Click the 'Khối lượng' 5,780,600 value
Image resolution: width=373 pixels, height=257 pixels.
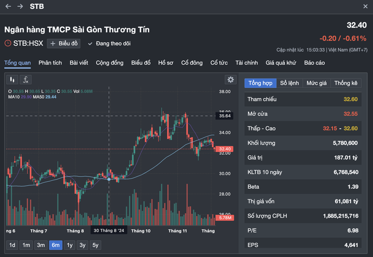click(x=345, y=143)
